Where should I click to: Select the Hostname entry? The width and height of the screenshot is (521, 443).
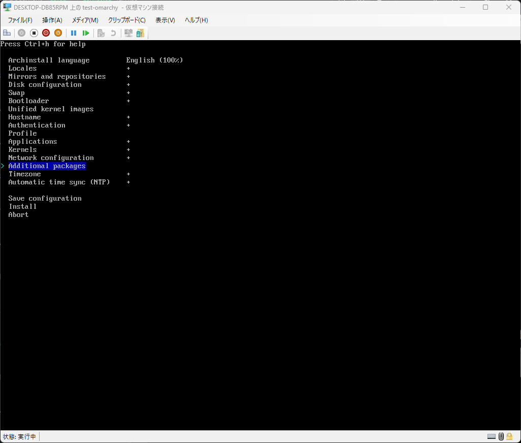point(24,117)
